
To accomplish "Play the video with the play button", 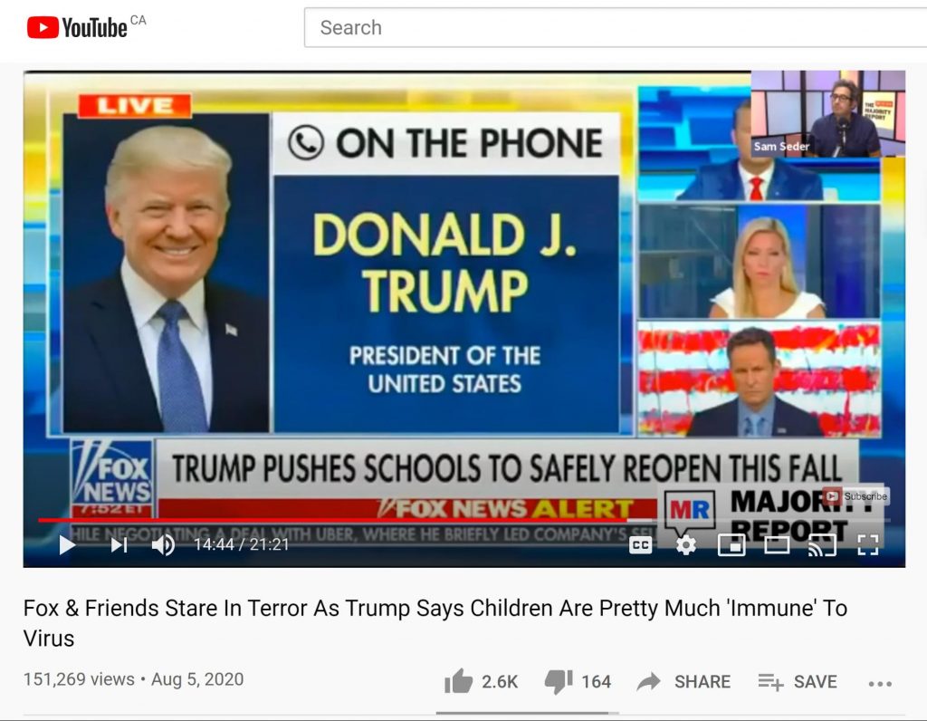I will point(67,544).
